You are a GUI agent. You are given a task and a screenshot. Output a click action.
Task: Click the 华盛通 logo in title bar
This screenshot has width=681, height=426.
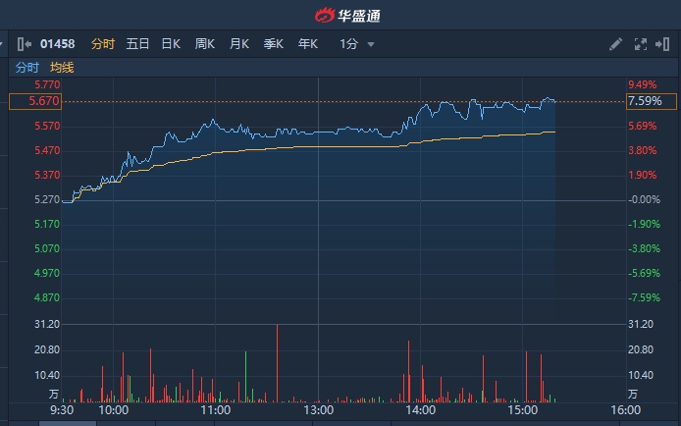point(340,14)
